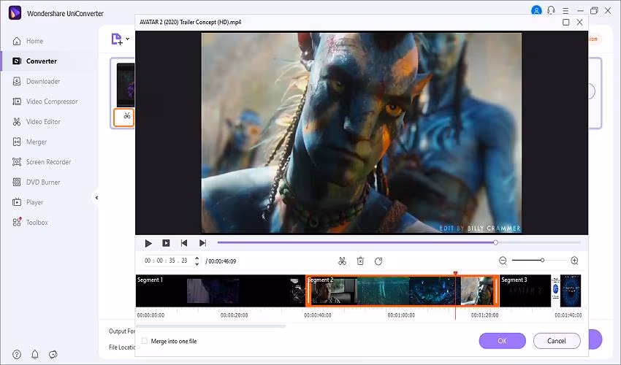Jump to previous frame
Image resolution: width=621 pixels, height=365 pixels.
point(184,243)
